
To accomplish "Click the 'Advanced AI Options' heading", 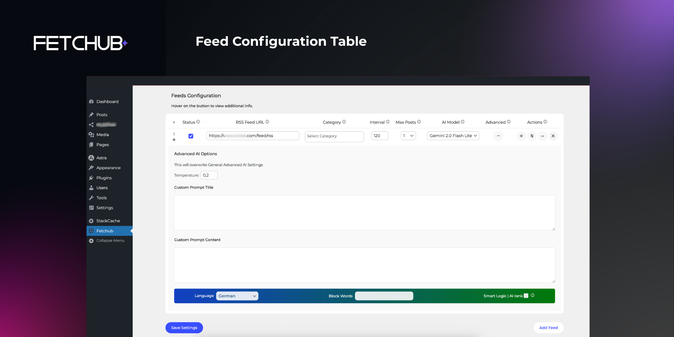I will coord(195,154).
